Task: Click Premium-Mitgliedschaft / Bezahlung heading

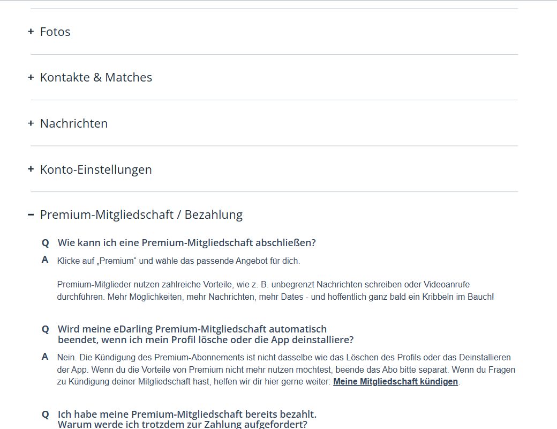Action: click(x=141, y=215)
